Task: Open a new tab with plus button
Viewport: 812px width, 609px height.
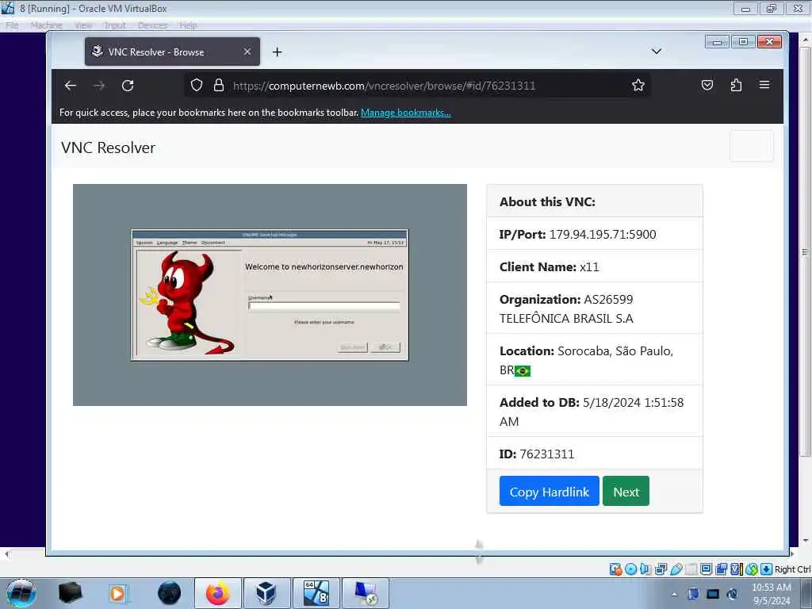Action: coord(277,52)
